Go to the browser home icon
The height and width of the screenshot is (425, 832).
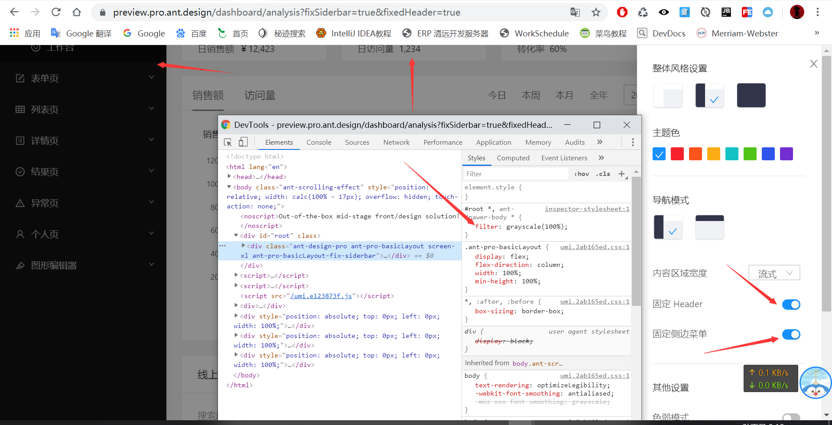pos(77,12)
